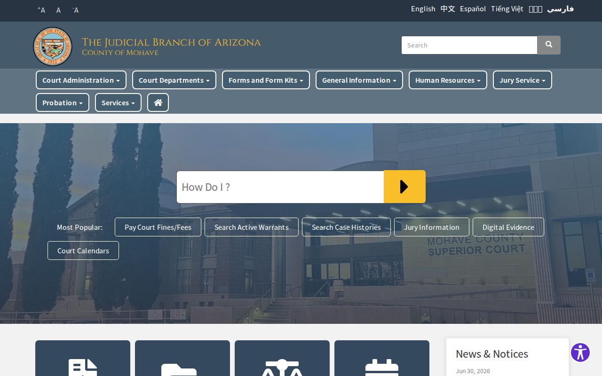Open the Services dropdown
602x376 pixels.
tap(118, 102)
